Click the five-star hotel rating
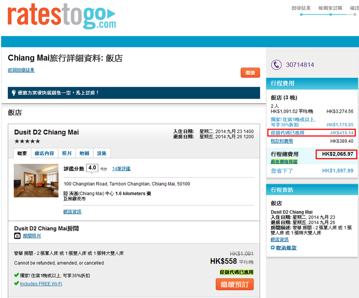 pyautogui.click(x=27, y=141)
